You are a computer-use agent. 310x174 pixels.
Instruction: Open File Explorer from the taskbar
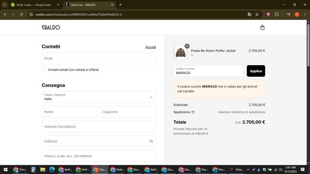click(x=43, y=170)
